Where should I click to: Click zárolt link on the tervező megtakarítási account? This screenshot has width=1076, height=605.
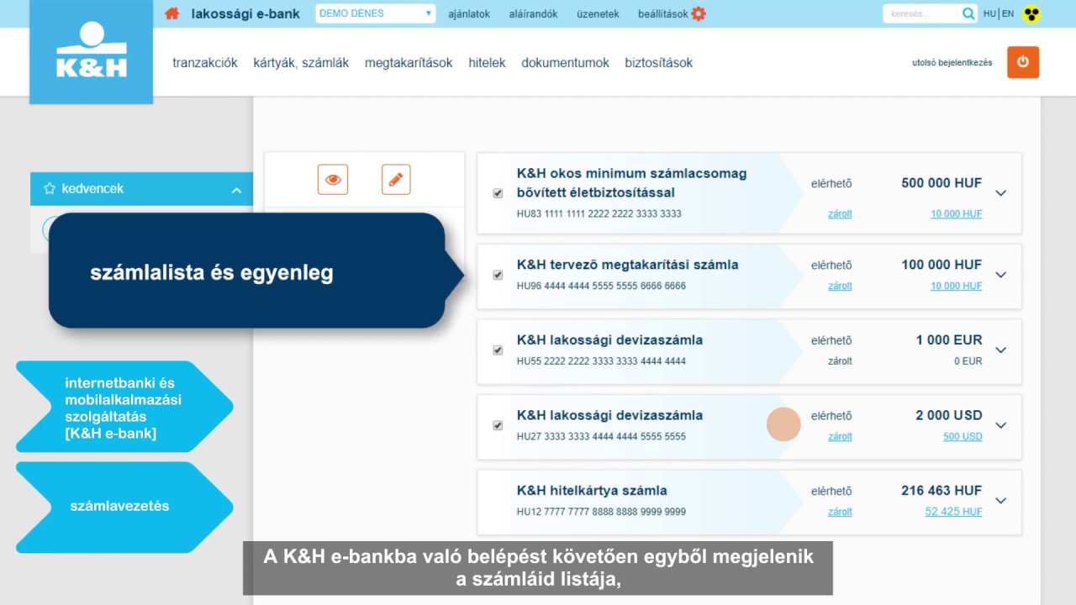[840, 287]
